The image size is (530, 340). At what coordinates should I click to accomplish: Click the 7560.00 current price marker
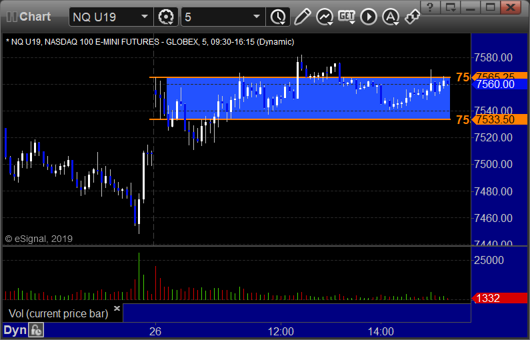495,84
